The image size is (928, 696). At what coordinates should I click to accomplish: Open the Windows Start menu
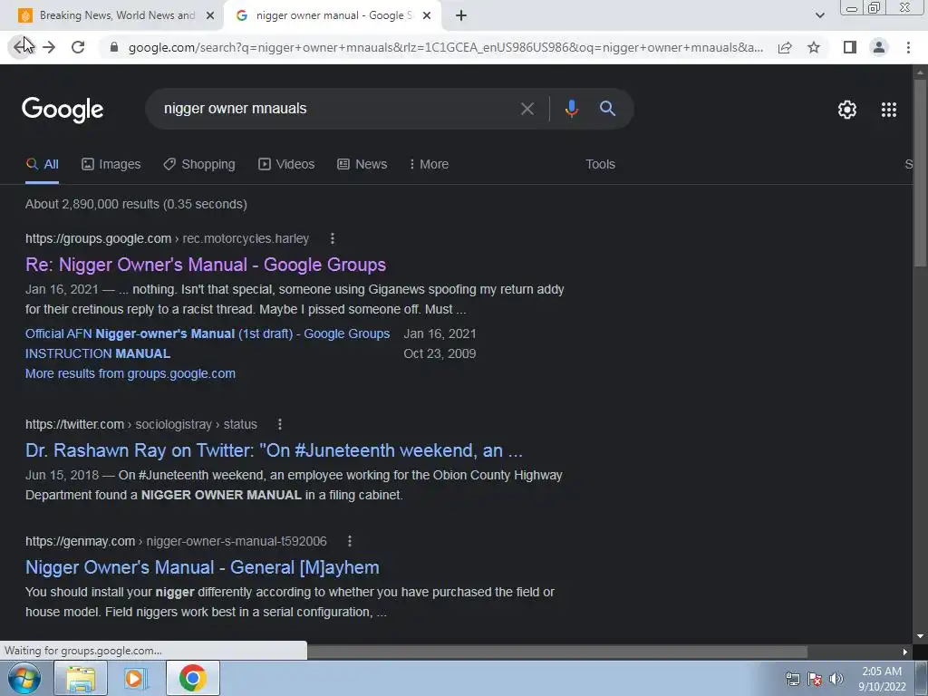click(24, 678)
